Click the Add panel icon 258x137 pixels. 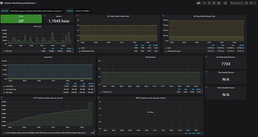pyautogui.click(x=199, y=3)
